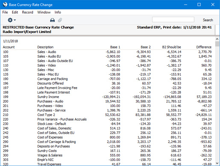220x166 pixels.
Task: Click Cost of Sales, Domestic description
Action: 54,128
